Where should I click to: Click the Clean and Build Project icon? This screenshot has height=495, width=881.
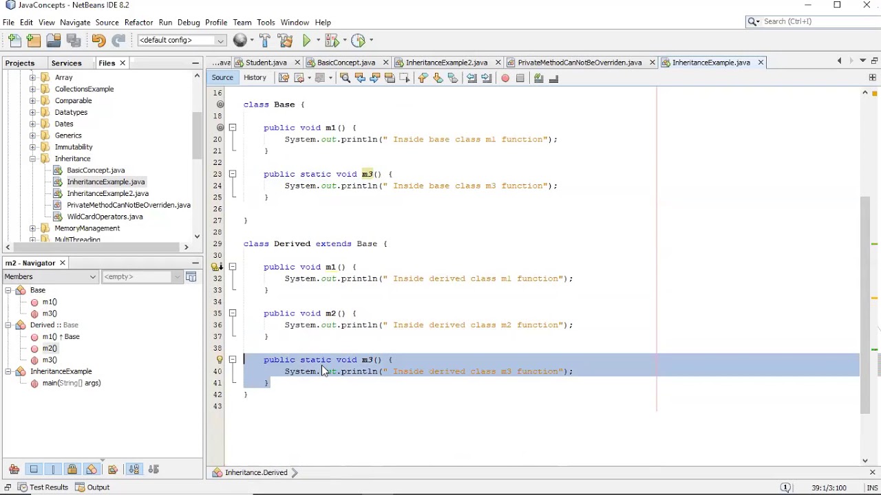click(x=286, y=40)
